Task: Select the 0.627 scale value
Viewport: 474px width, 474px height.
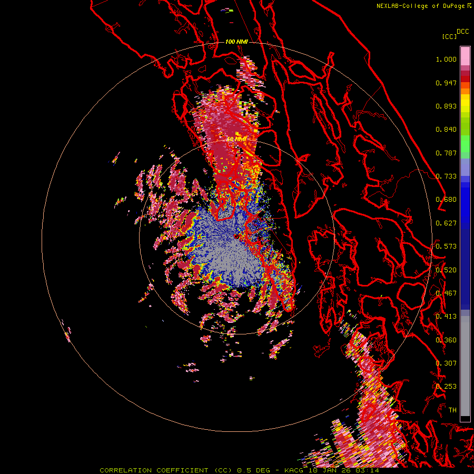Action: tap(446, 223)
